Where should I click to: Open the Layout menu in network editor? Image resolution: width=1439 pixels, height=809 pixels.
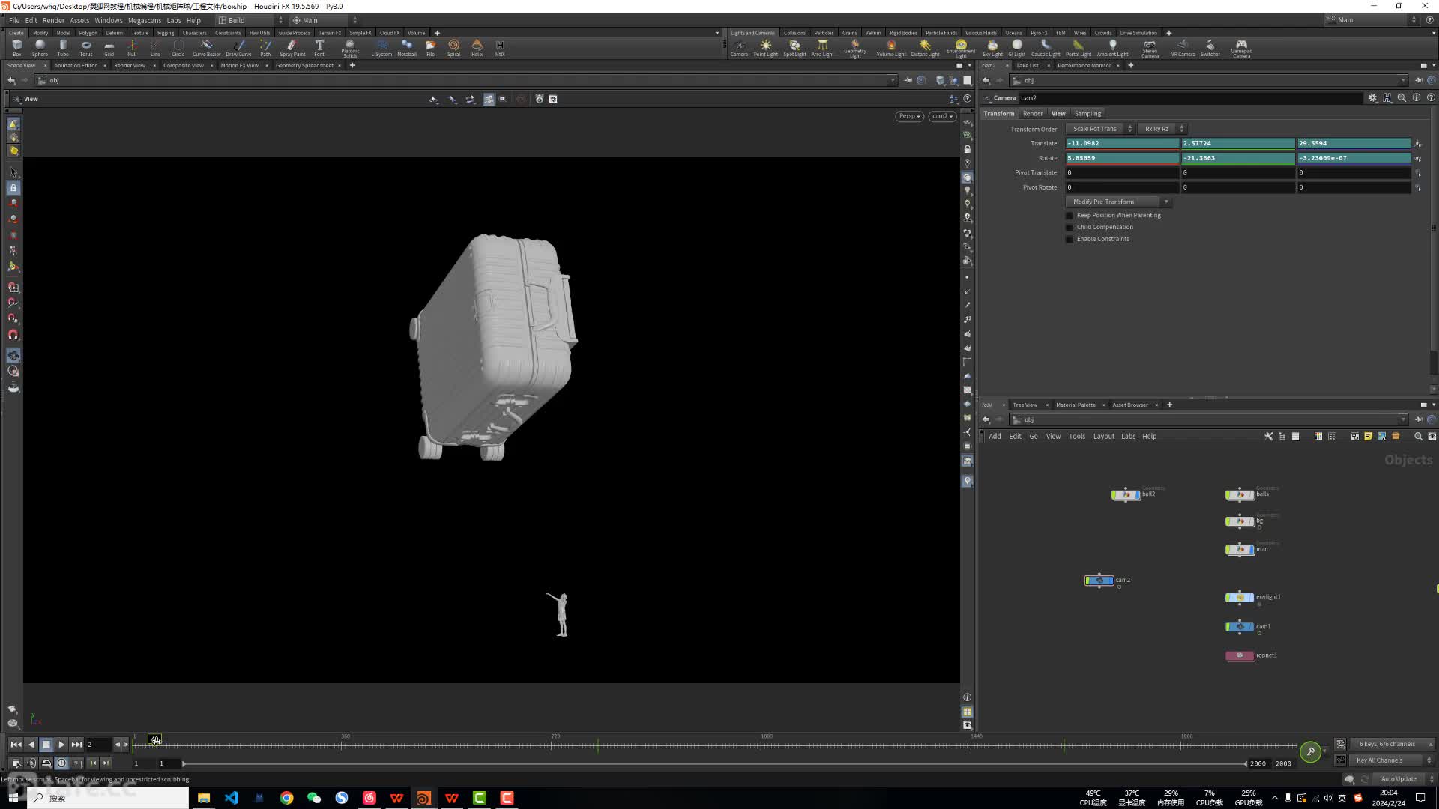1103,437
